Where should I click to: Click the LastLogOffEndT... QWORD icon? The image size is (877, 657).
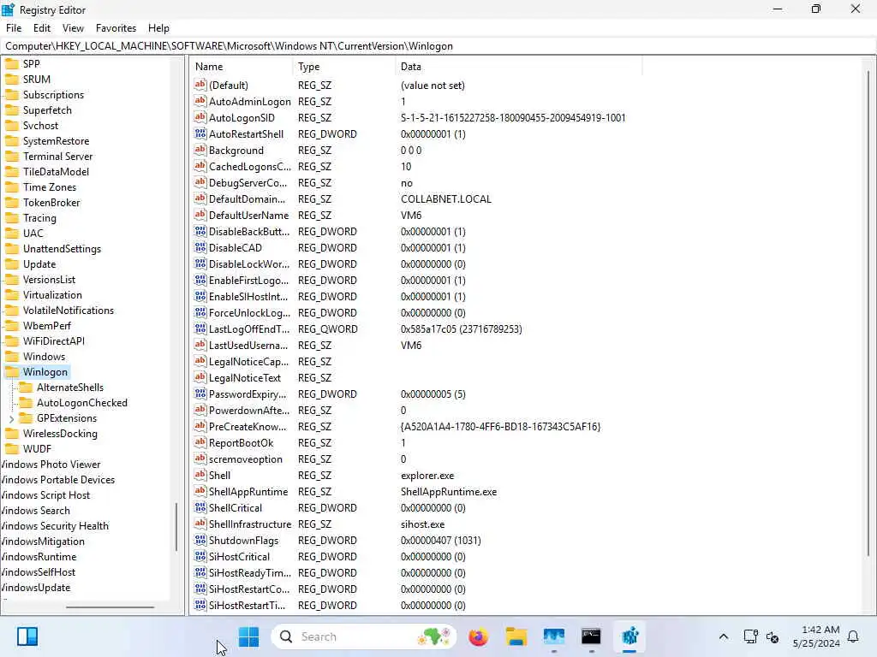point(200,328)
